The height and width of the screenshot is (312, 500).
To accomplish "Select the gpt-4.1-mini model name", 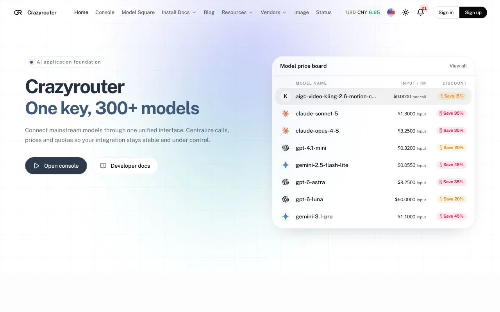I will tap(311, 148).
